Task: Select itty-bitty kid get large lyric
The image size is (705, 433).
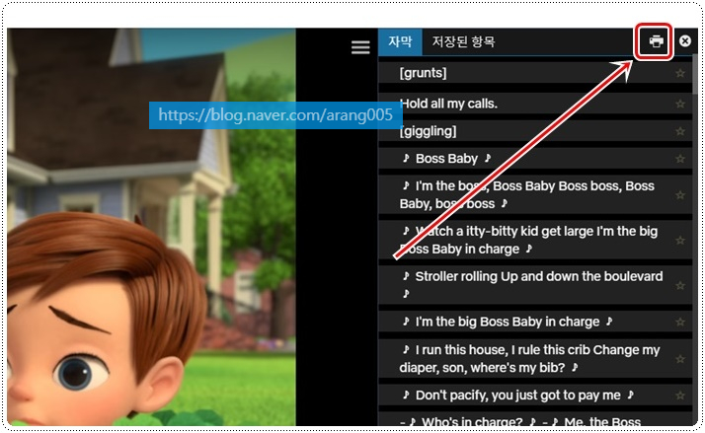Action: tap(535, 240)
